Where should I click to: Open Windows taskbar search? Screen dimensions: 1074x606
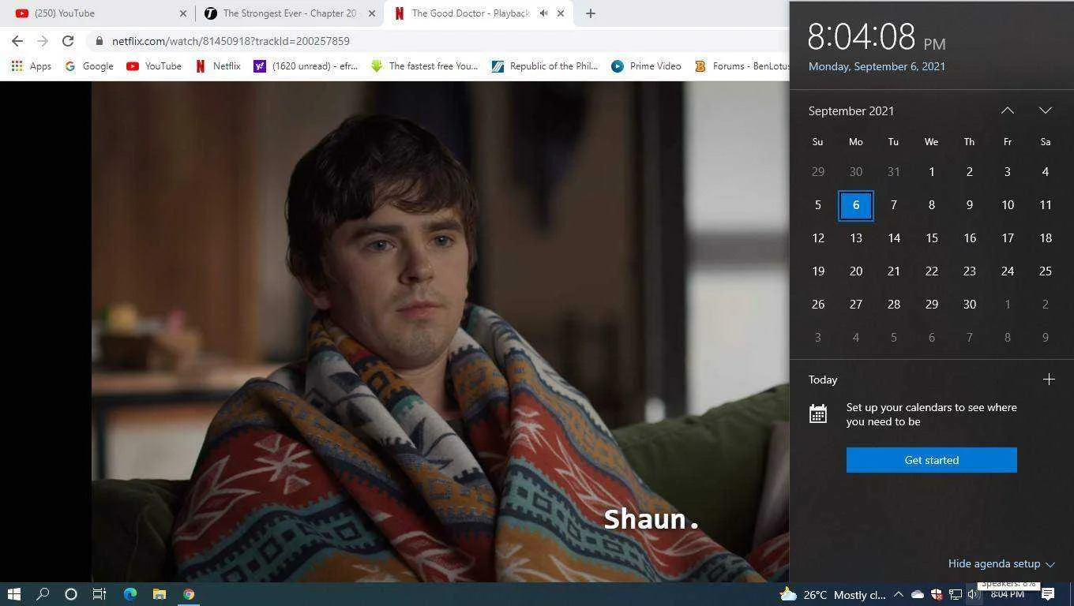pyautogui.click(x=43, y=594)
